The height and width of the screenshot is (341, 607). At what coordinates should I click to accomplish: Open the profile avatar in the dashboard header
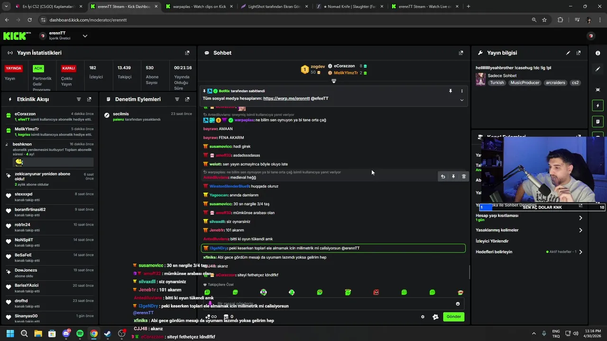click(591, 36)
